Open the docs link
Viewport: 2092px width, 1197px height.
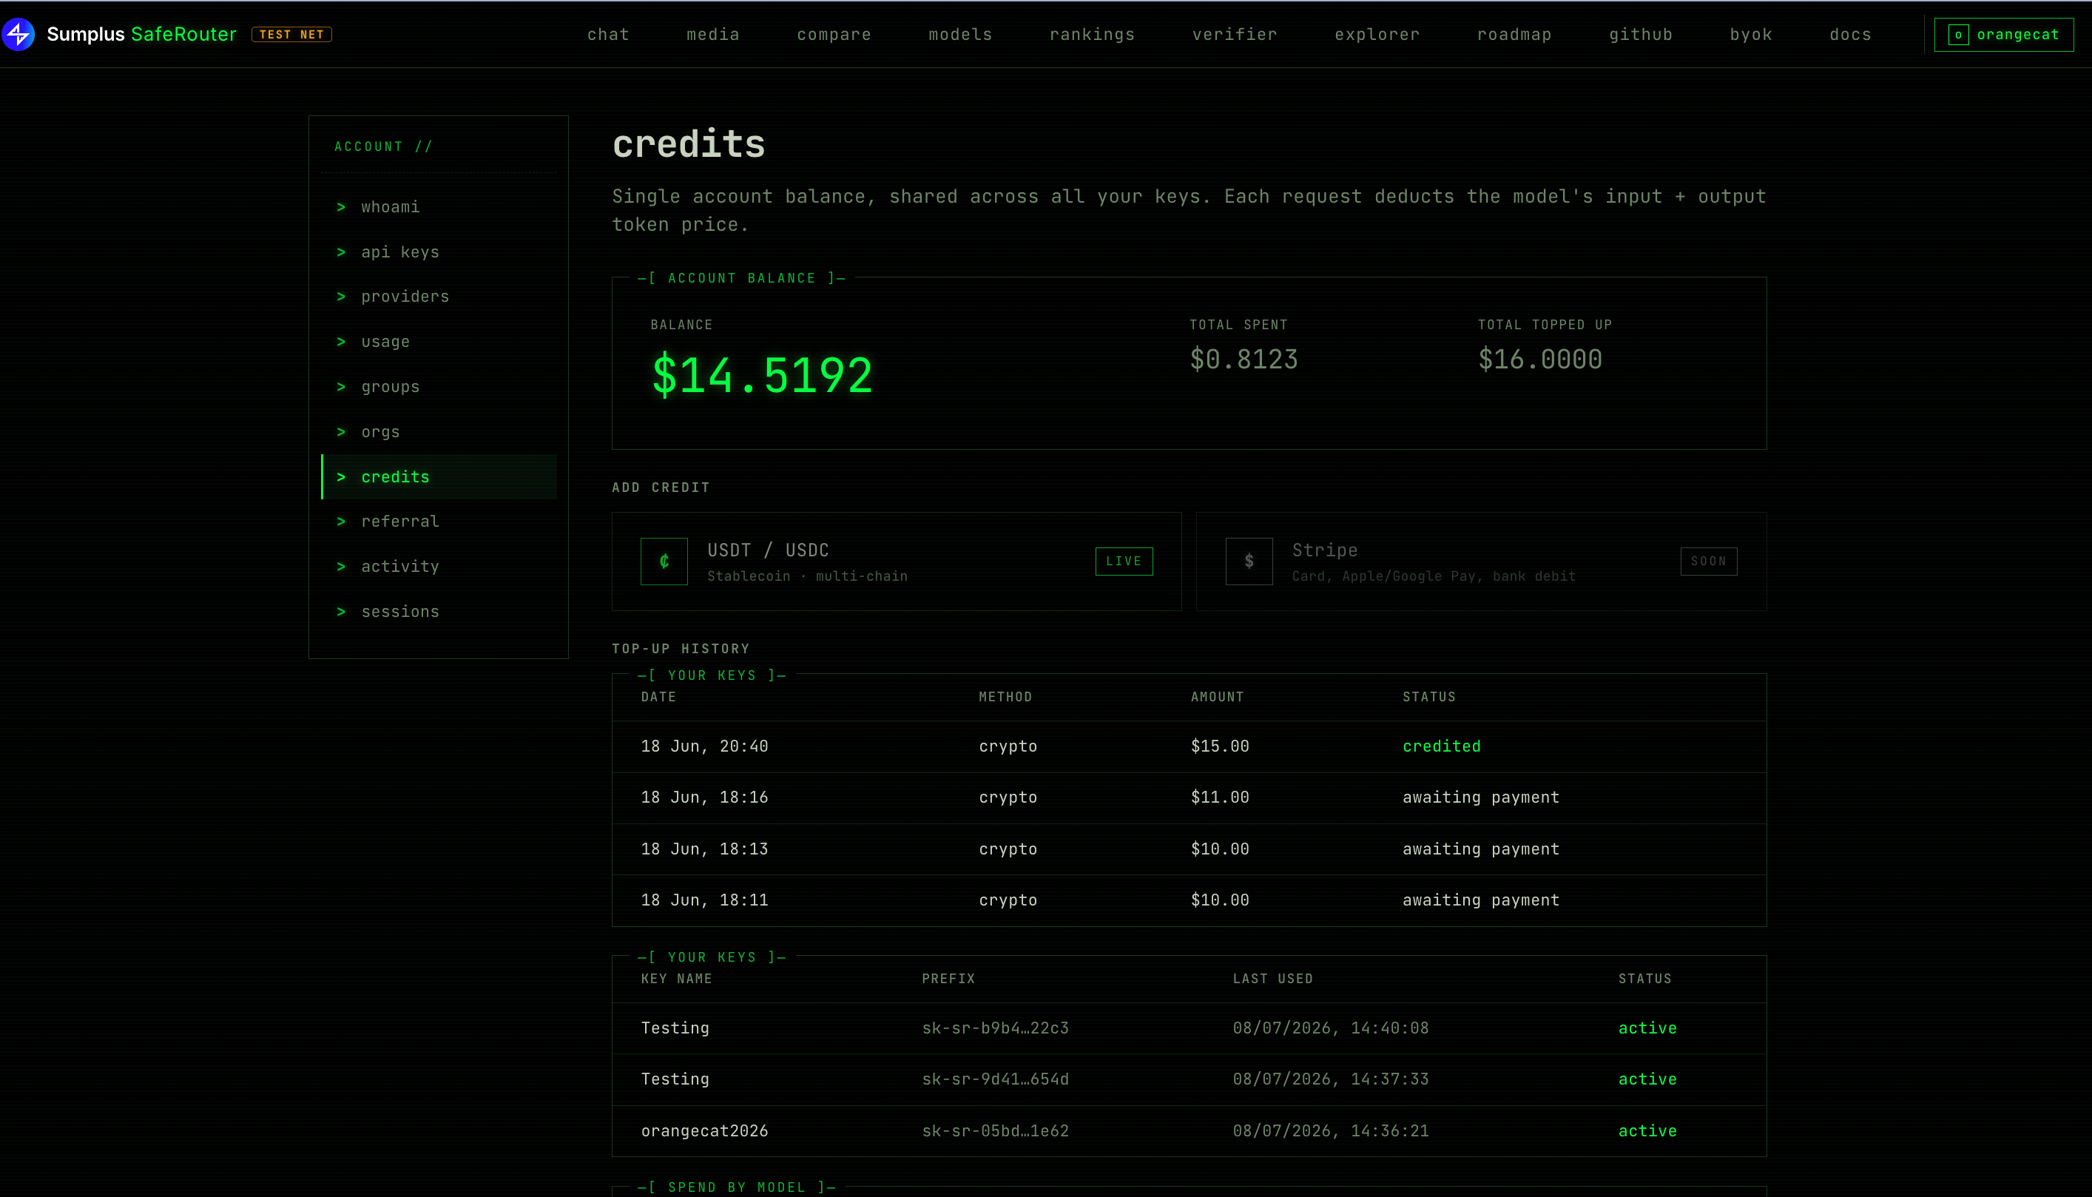(x=1850, y=35)
